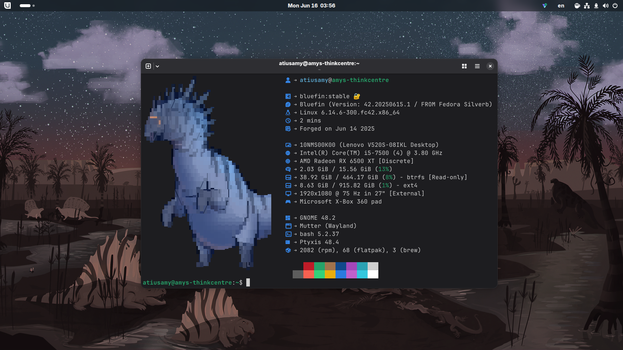
Task: Click the gamepad icon beside Microsoft X-Box
Action: 288,202
